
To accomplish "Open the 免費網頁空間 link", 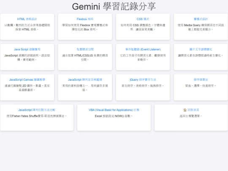I will pos(85,49).
